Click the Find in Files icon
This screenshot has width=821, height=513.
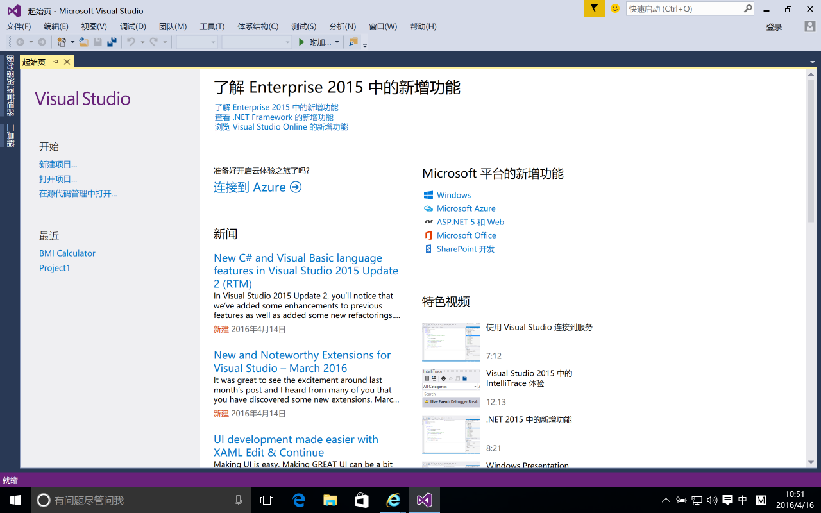coord(353,42)
